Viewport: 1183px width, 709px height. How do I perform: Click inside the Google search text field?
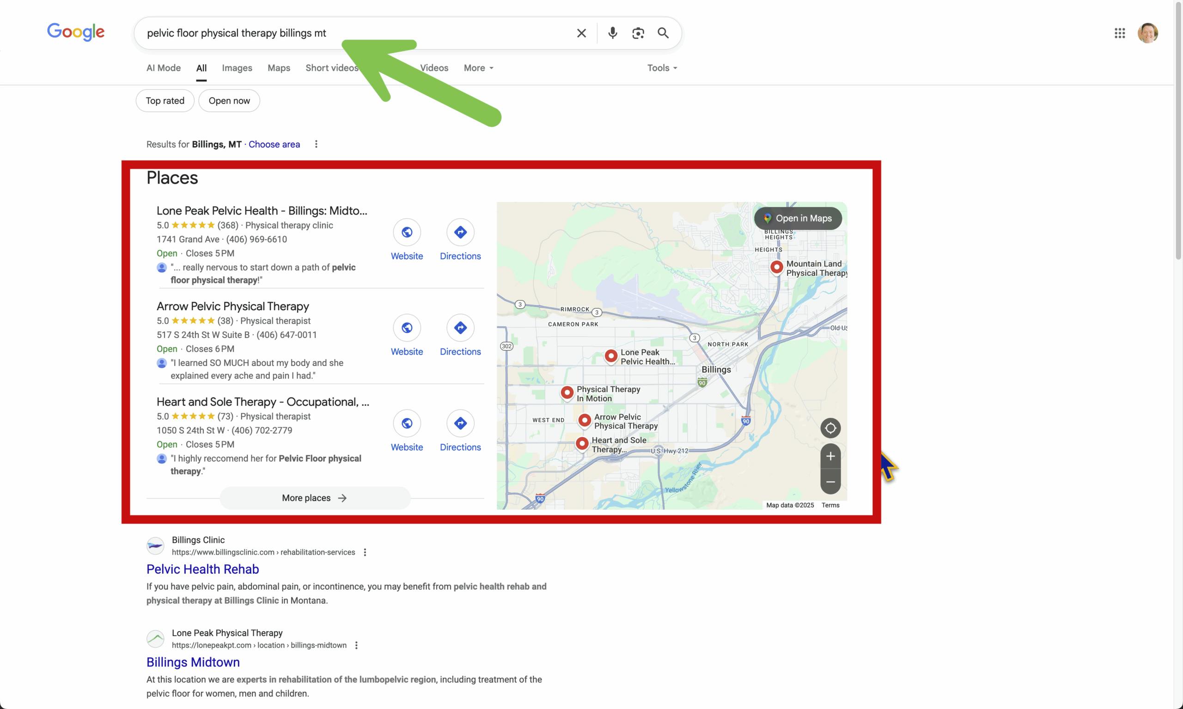point(354,33)
